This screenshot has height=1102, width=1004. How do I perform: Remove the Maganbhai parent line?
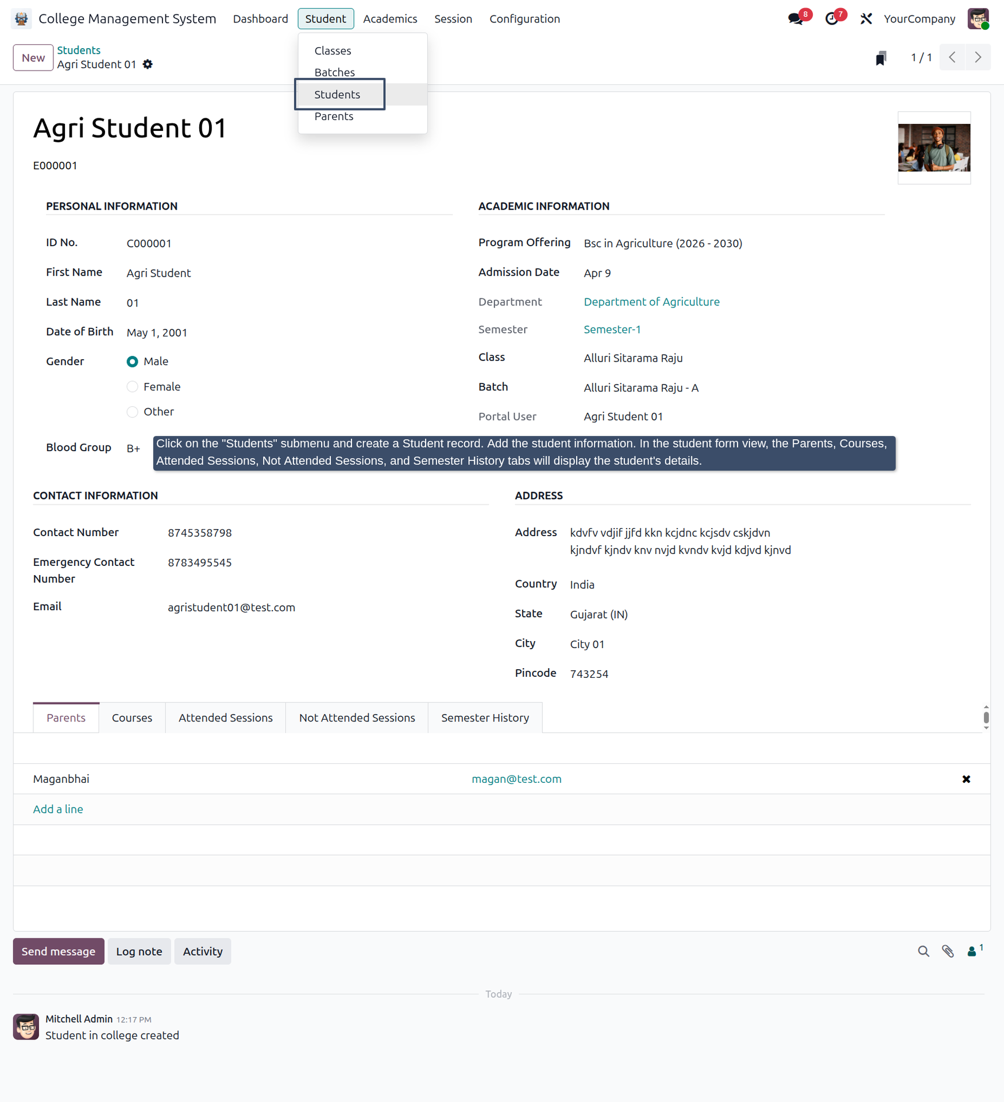(966, 779)
